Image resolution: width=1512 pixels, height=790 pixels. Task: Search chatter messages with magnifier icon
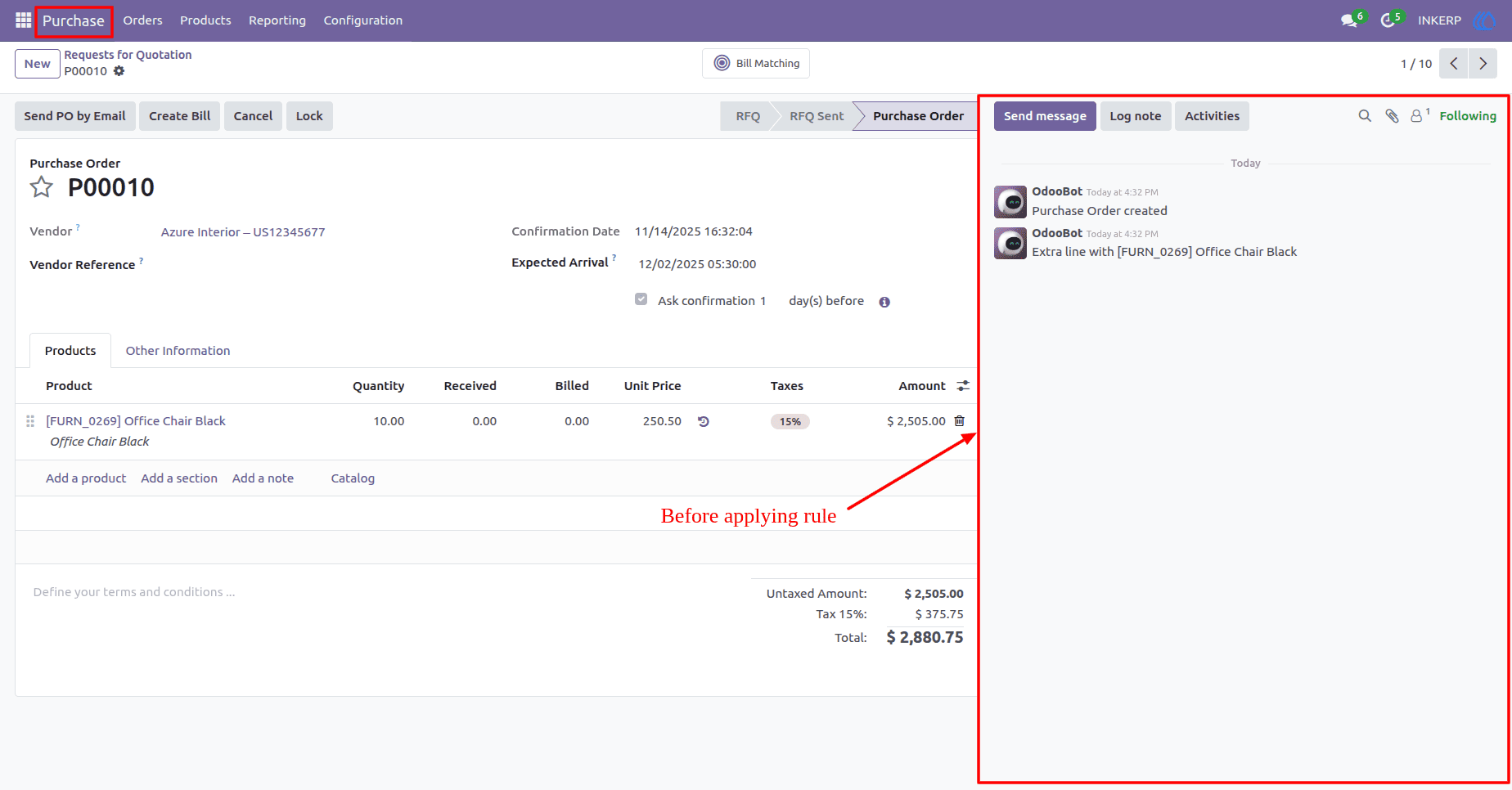point(1365,116)
